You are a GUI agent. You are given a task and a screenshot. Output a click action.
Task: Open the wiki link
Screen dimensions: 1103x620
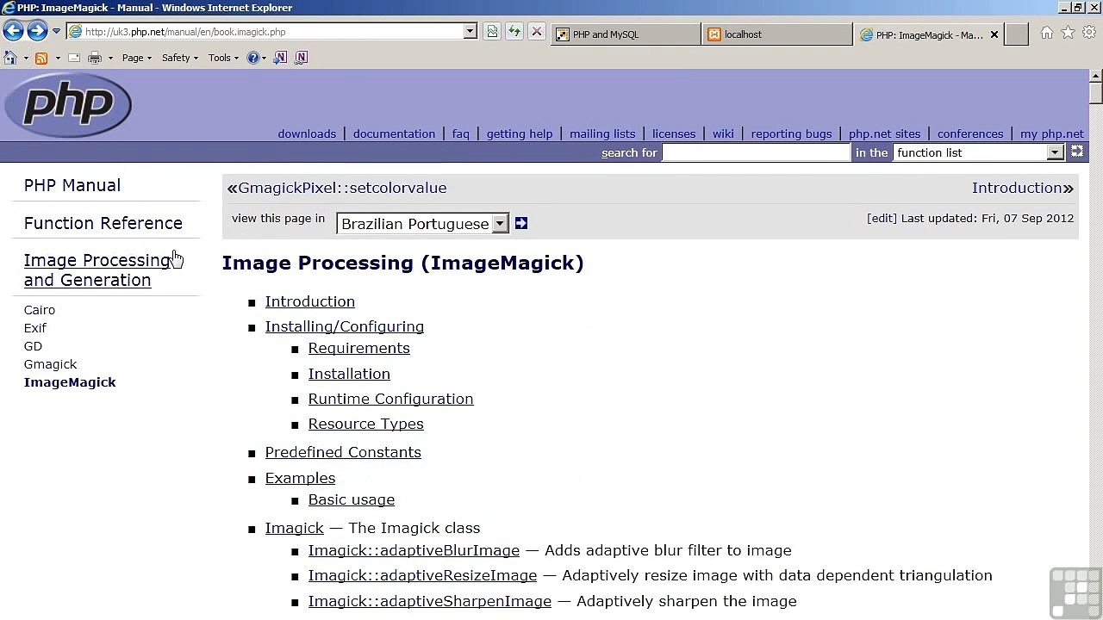pyautogui.click(x=723, y=133)
